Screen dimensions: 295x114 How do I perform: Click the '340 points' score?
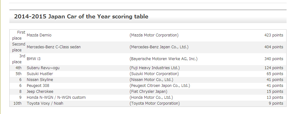(x=274, y=59)
